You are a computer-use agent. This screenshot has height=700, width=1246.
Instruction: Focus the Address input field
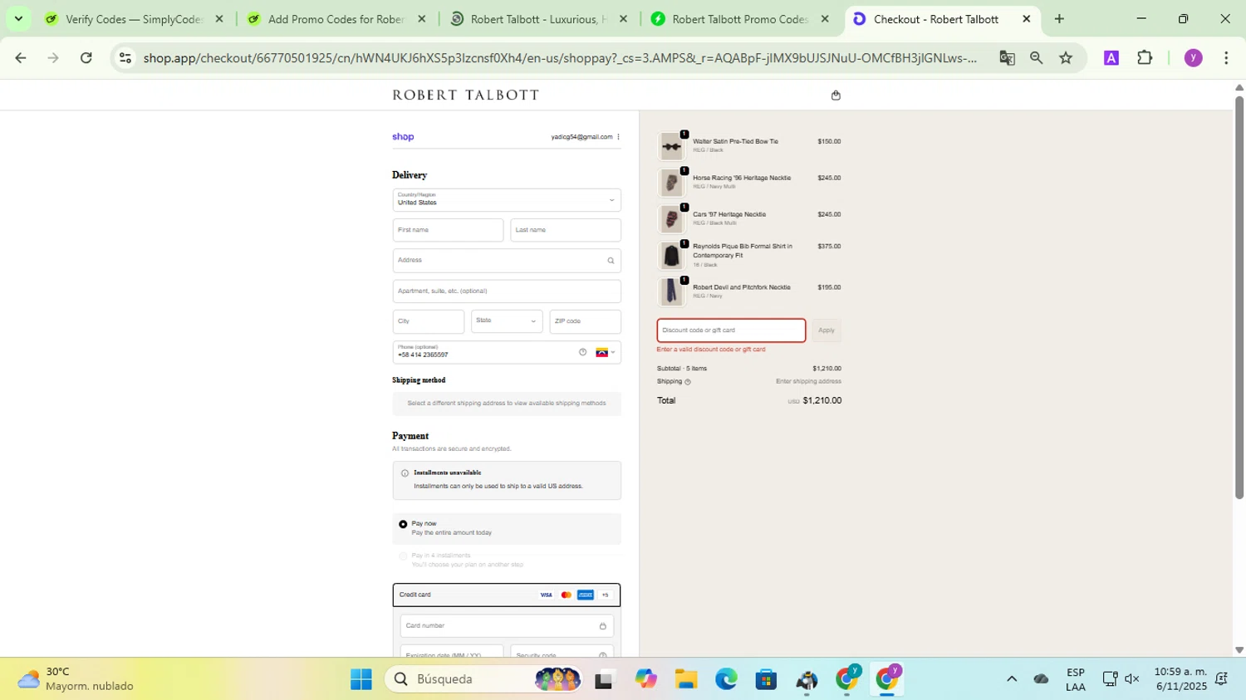pos(507,261)
